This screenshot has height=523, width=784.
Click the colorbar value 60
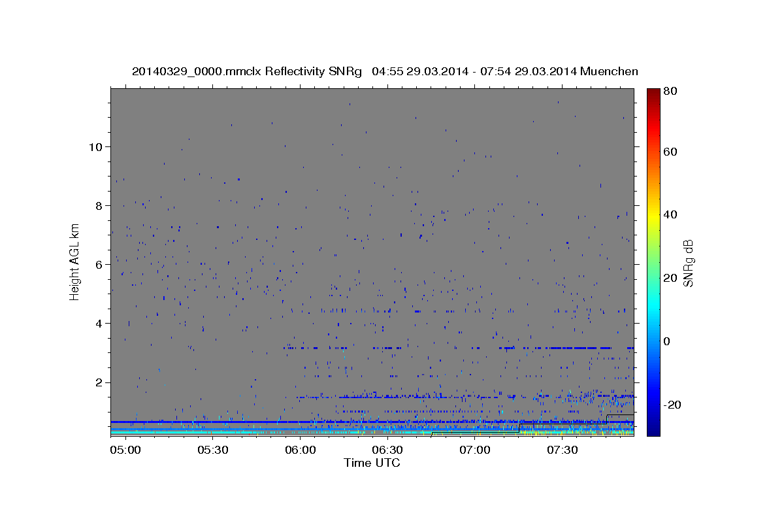tap(671, 152)
